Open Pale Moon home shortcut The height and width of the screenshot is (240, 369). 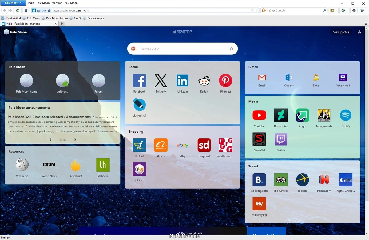[26, 81]
